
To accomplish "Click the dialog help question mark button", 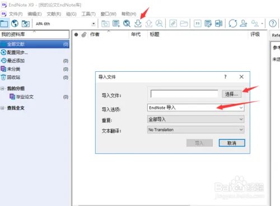I will pyautogui.click(x=226, y=77).
